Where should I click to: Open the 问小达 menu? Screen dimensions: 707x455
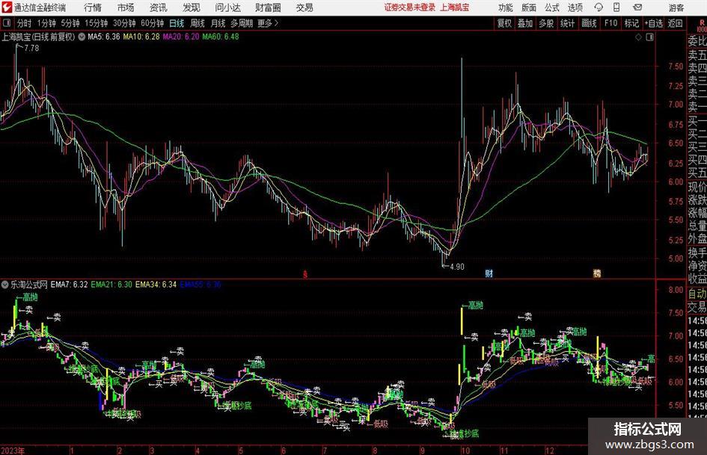tap(227, 7)
